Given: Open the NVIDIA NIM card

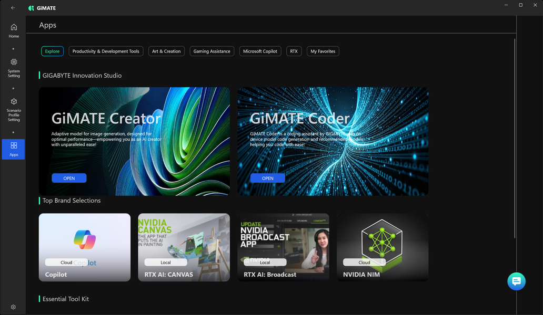Looking at the screenshot, I should pos(383,247).
